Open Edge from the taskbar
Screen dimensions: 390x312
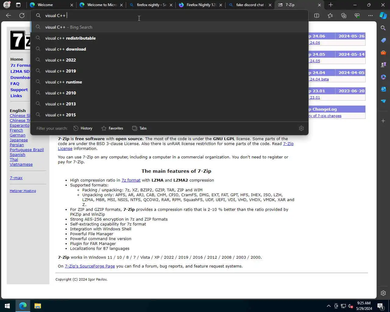[23, 306]
